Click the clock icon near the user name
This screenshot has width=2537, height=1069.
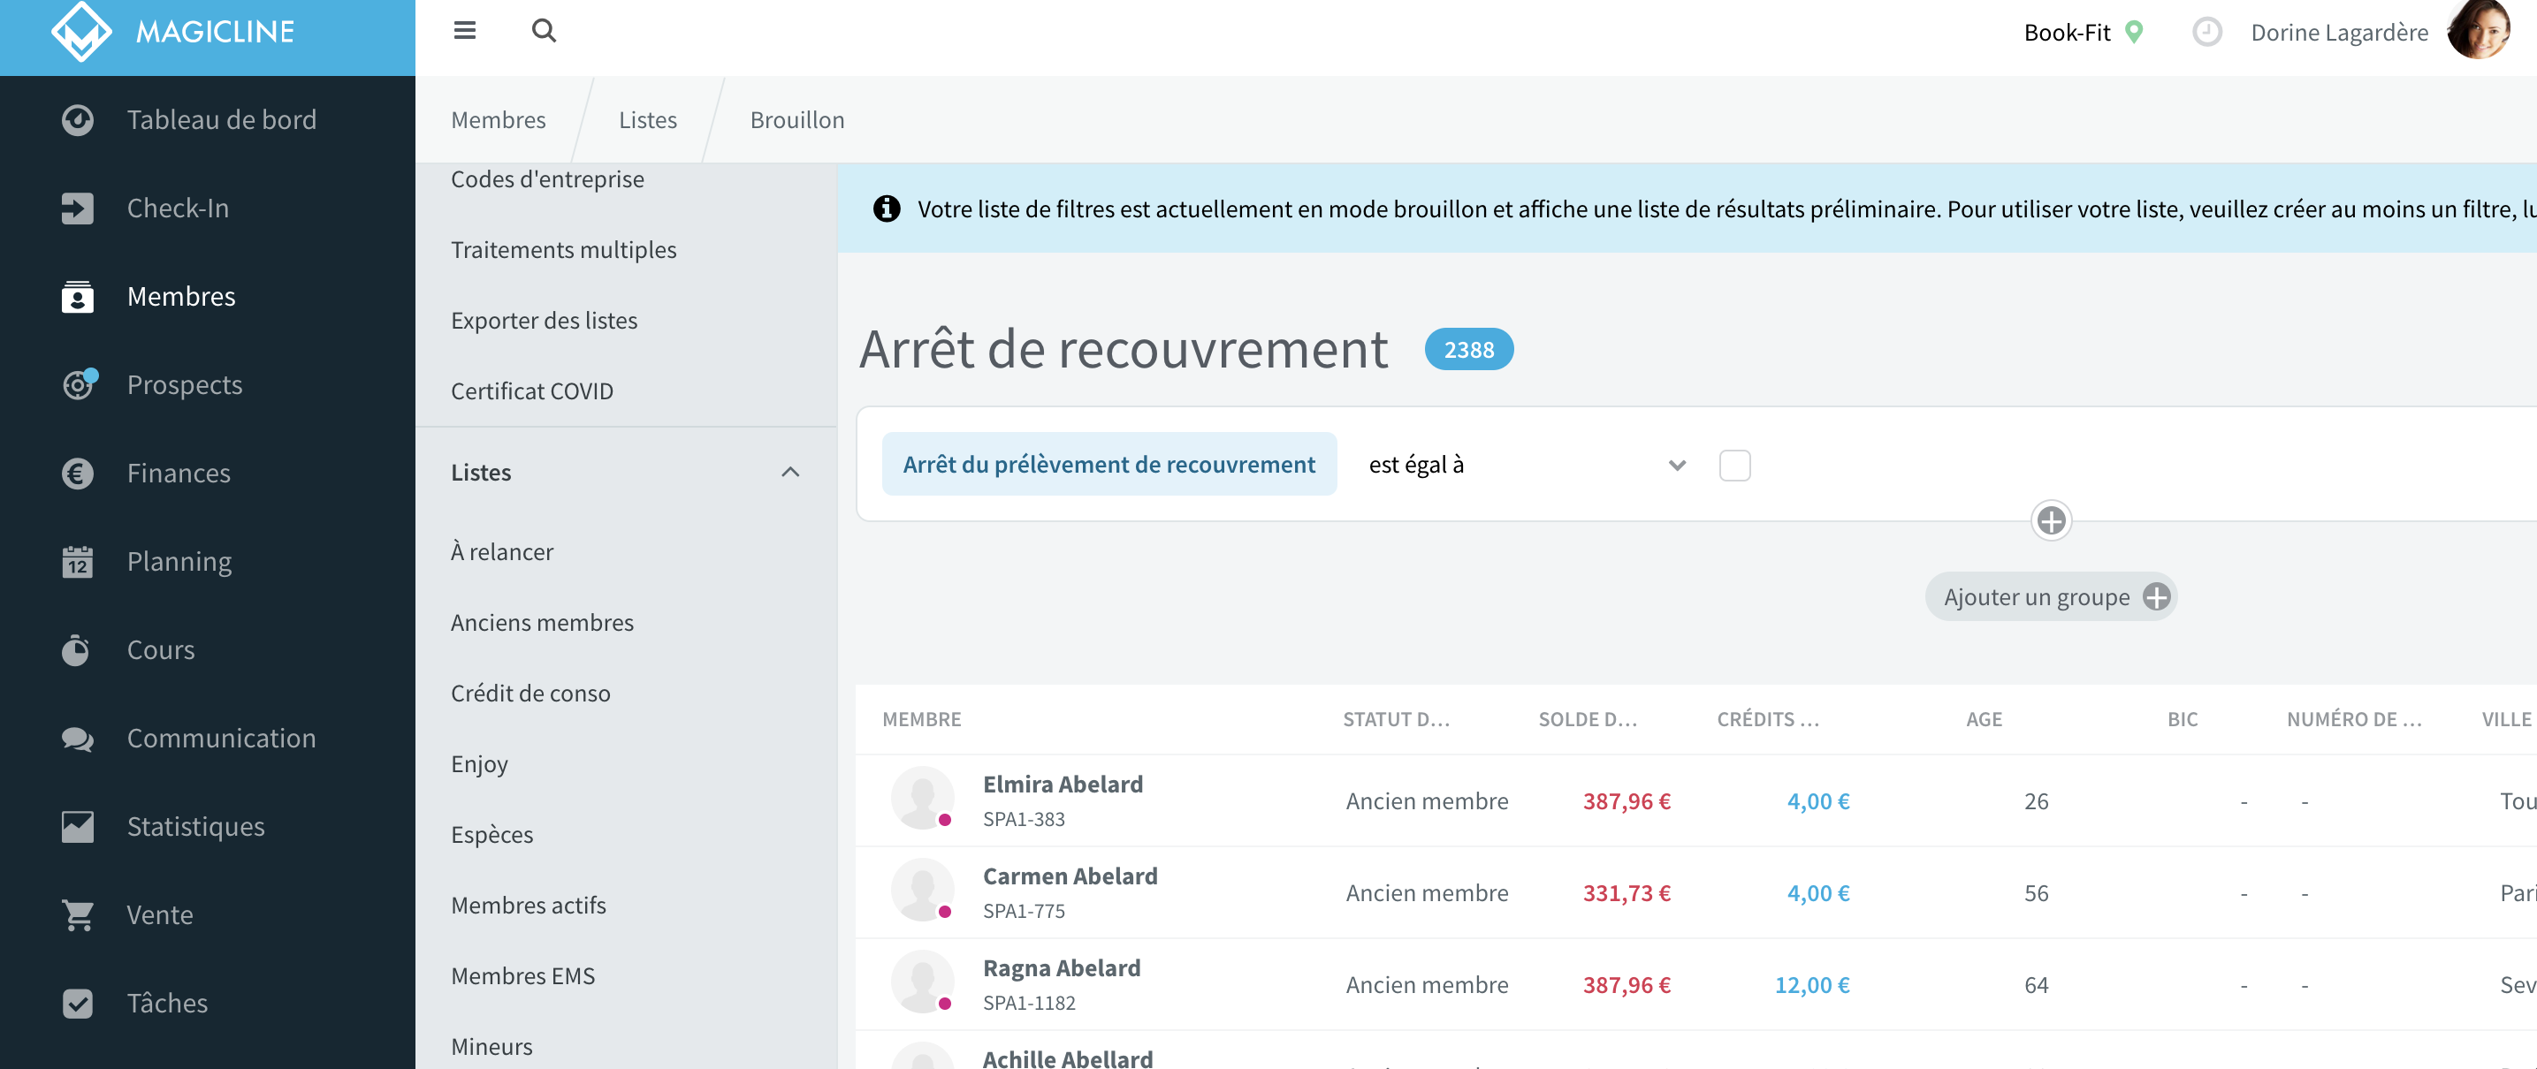pyautogui.click(x=2206, y=33)
